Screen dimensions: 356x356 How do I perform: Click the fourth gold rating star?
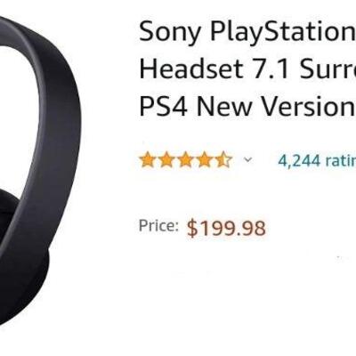(205, 160)
